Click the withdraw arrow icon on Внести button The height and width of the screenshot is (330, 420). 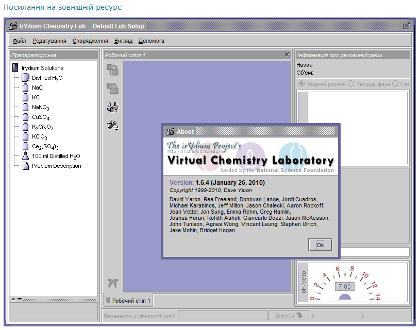click(299, 315)
